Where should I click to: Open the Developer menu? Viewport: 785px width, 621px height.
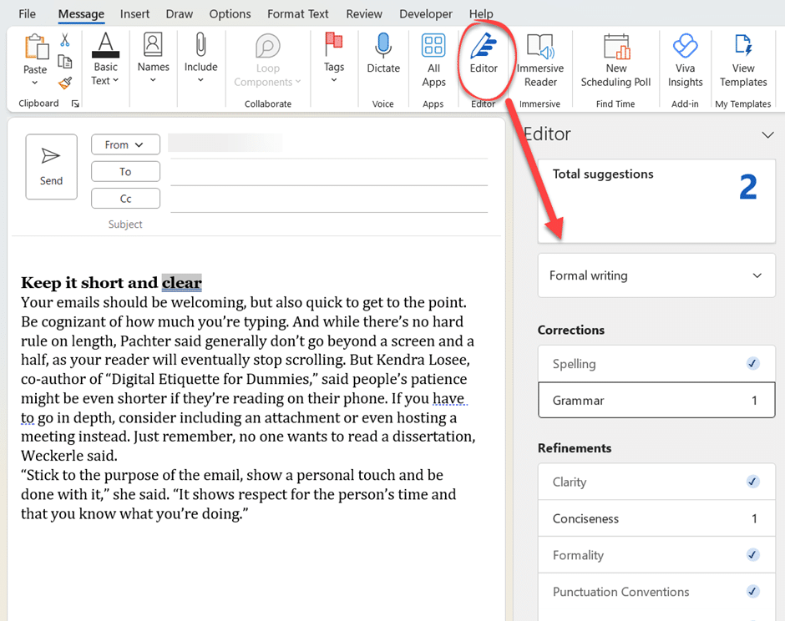point(425,13)
